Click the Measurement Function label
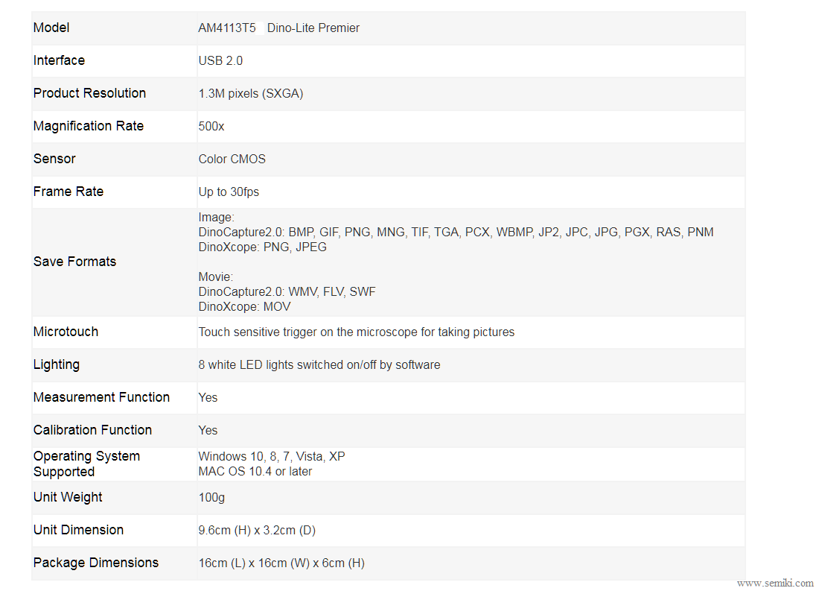Image resolution: width=816 pixels, height=591 pixels. pos(101,397)
